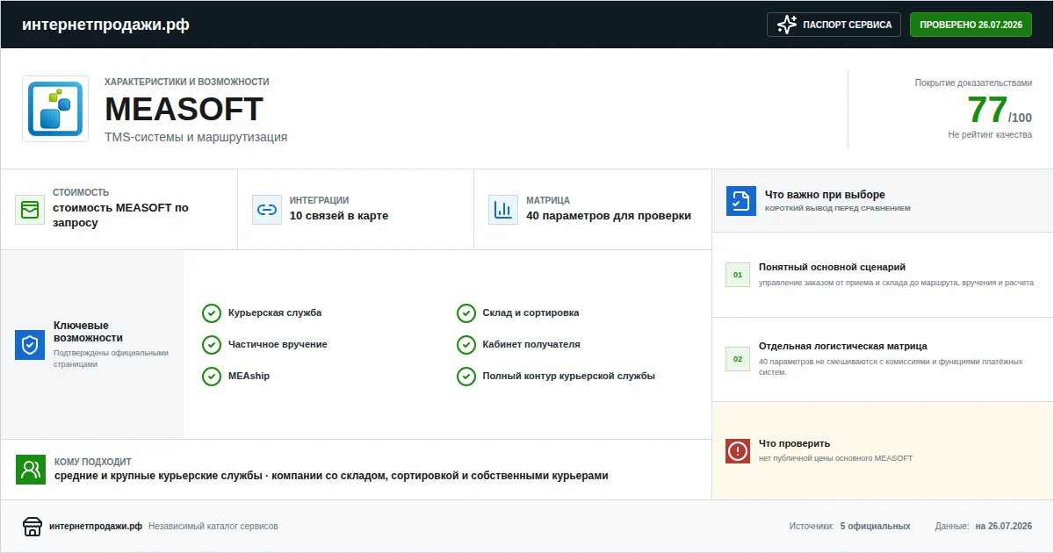
Task: Click Независимый каталог сервисов footer text
Action: (213, 527)
